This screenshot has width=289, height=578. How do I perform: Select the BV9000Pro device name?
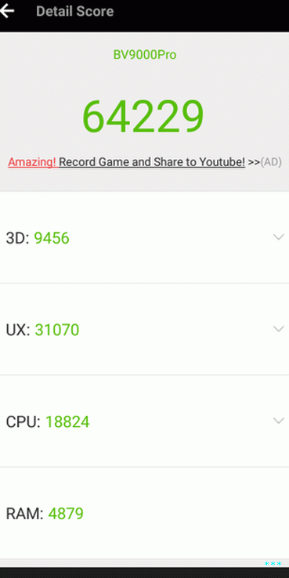point(144,55)
